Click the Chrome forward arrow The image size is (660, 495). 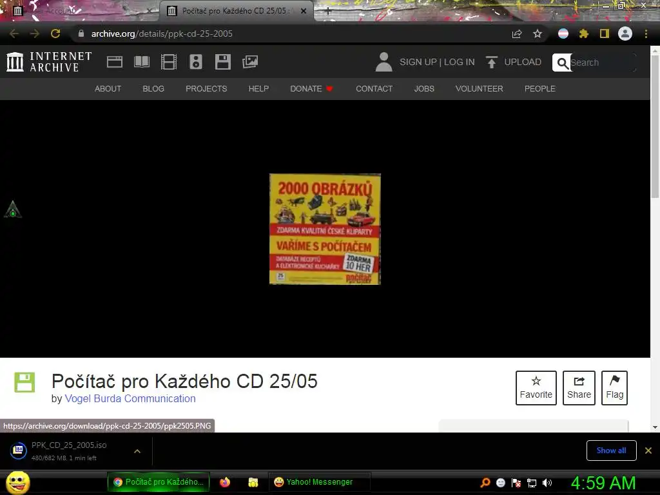coord(35,34)
